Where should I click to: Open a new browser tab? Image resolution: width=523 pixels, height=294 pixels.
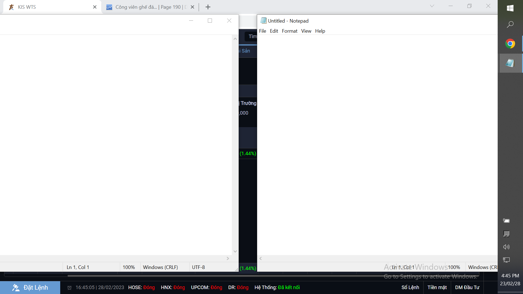208,7
